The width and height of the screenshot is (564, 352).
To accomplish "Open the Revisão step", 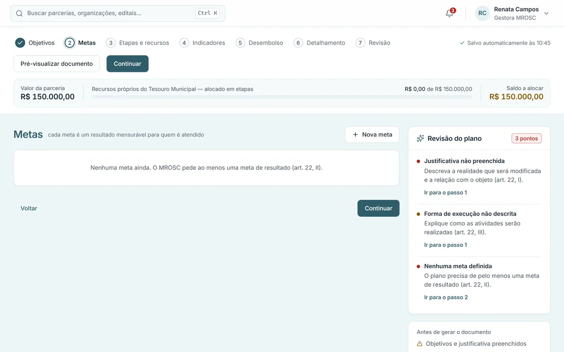I will point(373,43).
